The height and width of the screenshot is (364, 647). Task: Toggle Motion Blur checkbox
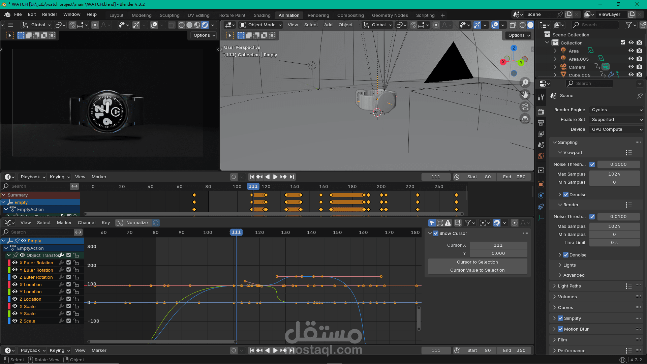(x=560, y=329)
